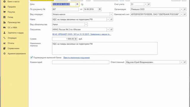
Task: Open the Получатель ИФНС item card
Action: (111, 29)
